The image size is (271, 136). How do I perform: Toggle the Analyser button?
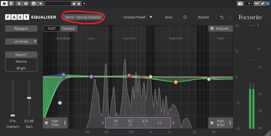click(220, 29)
